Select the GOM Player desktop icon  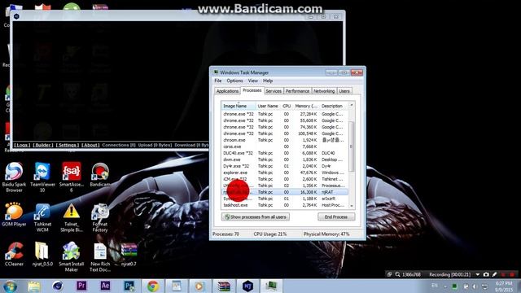point(14,214)
